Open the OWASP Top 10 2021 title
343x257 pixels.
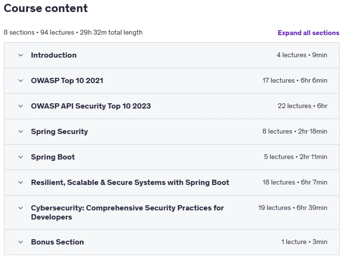67,81
